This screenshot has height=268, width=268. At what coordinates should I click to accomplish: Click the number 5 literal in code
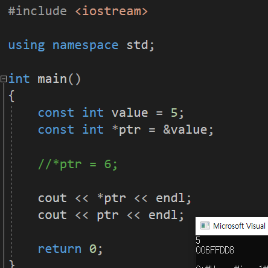coord(174,113)
